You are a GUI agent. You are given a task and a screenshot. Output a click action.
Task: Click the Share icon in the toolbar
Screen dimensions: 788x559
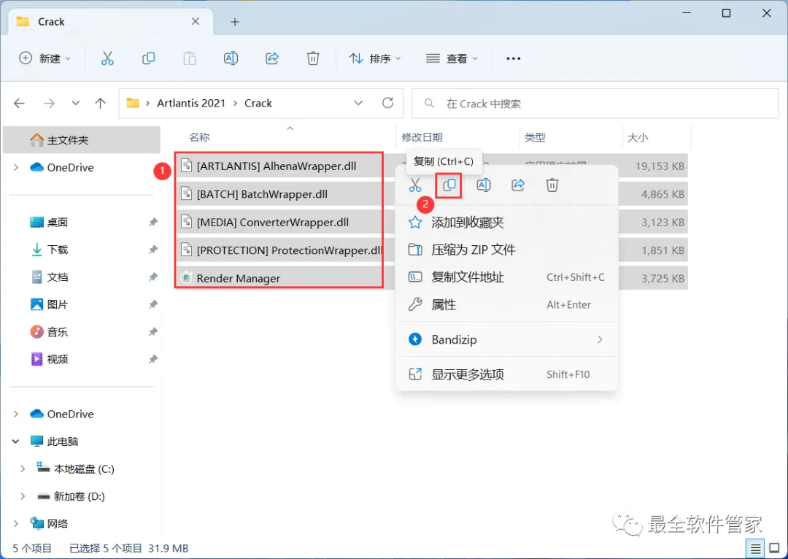pyautogui.click(x=272, y=58)
